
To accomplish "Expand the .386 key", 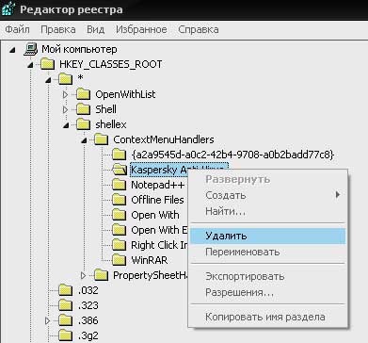I will click(47, 320).
